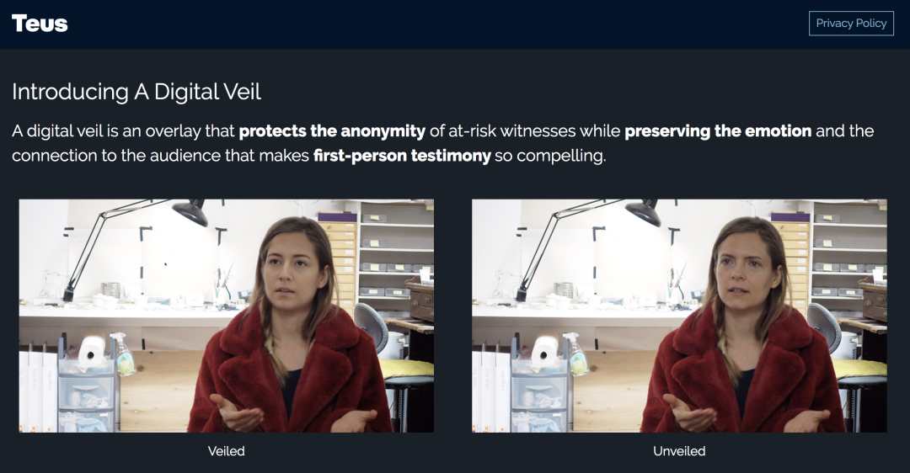This screenshot has height=473, width=910.
Task: Select the Veiled video frame
Action: 227,316
